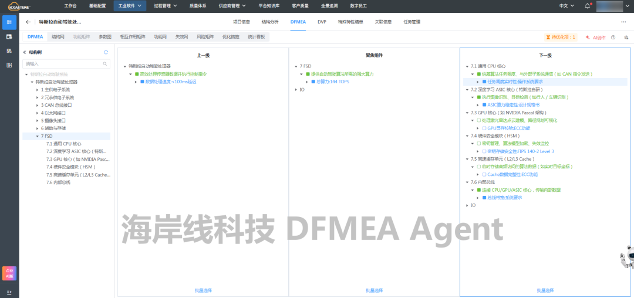Collapse the 7 FSD node in the structure tree
Image resolution: width=634 pixels, height=298 pixels.
37,136
